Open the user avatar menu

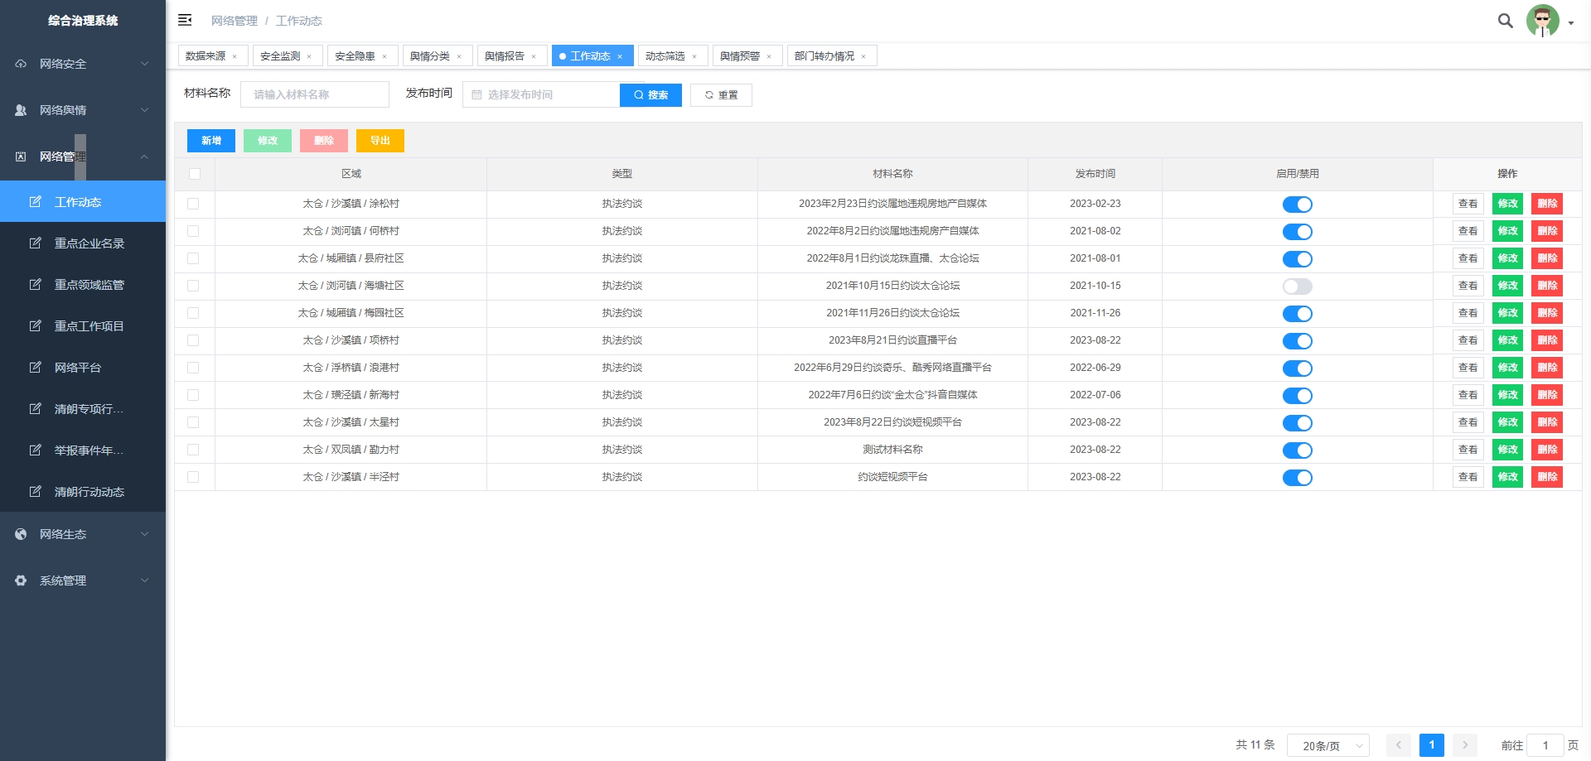[x=1542, y=21]
